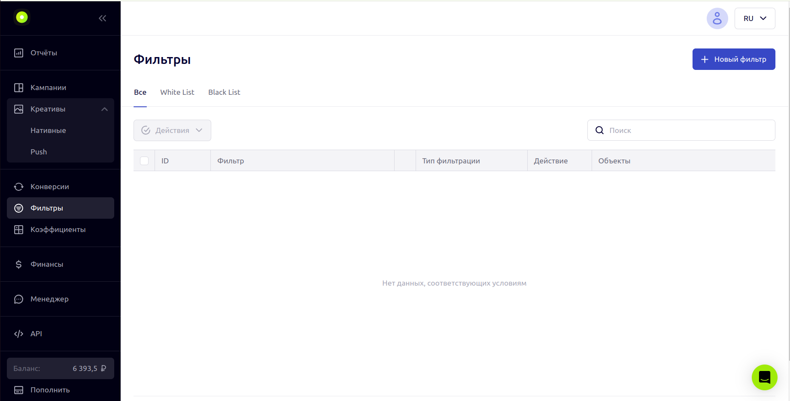Viewport: 790px width, 401px height.
Task: Click the green logo icon in sidebar
Action: click(x=22, y=17)
